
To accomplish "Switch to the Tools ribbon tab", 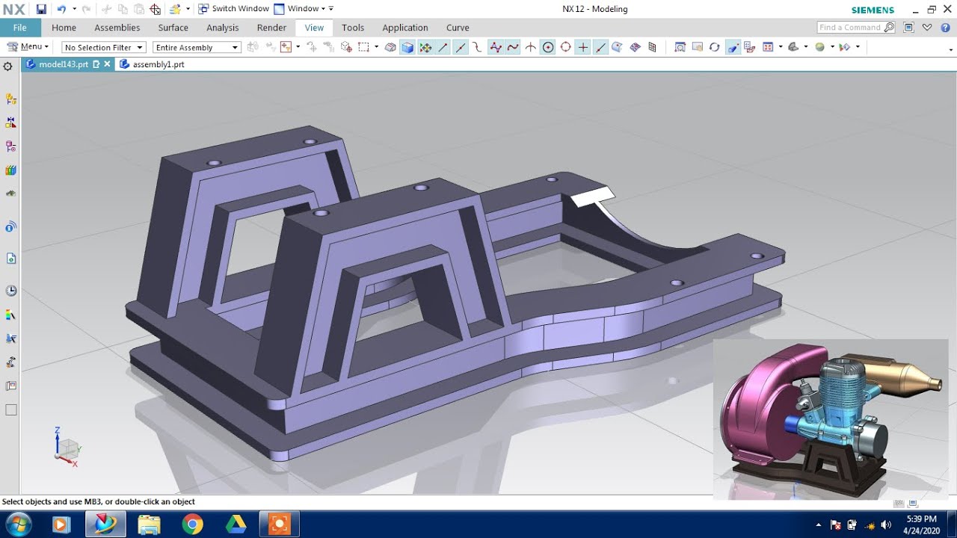I will (x=353, y=28).
